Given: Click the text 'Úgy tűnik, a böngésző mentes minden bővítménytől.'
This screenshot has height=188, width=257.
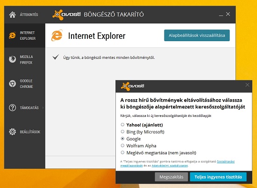Looking at the screenshot, I should 109,58.
